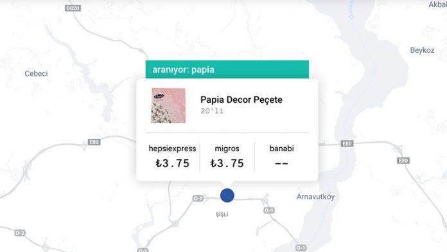Click the Beykoz label on the map

[422, 50]
